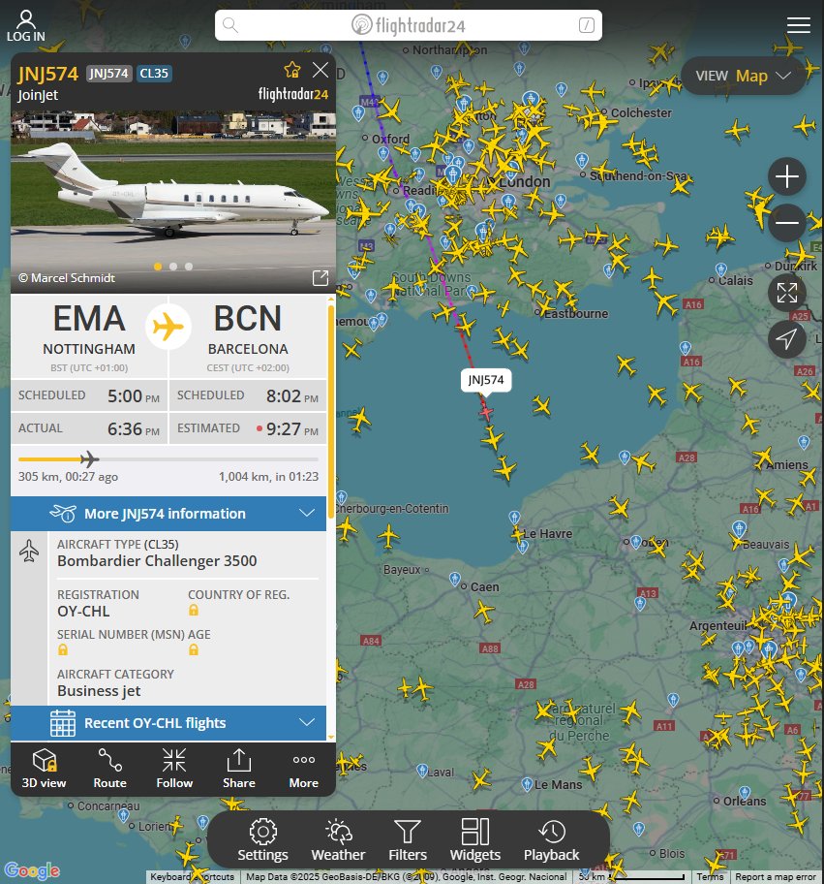The width and height of the screenshot is (824, 884).
Task: Center map on my location
Action: [x=787, y=339]
